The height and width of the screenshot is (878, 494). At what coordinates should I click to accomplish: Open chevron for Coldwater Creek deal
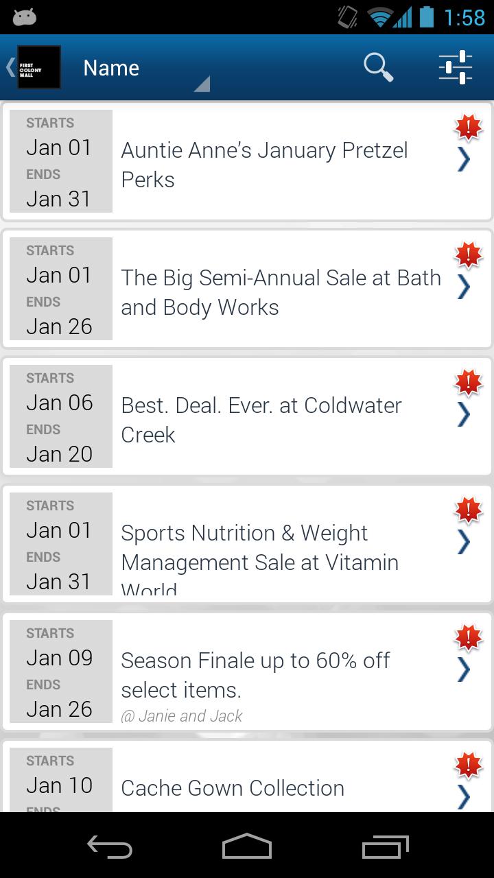point(464,414)
